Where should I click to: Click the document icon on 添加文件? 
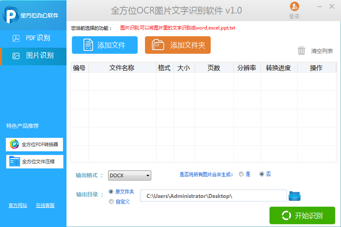click(88, 45)
